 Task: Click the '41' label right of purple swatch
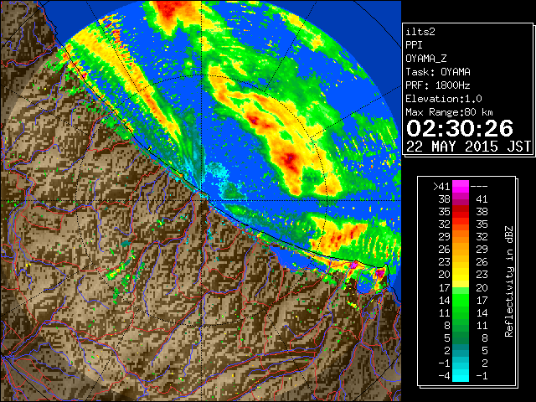[x=482, y=199]
